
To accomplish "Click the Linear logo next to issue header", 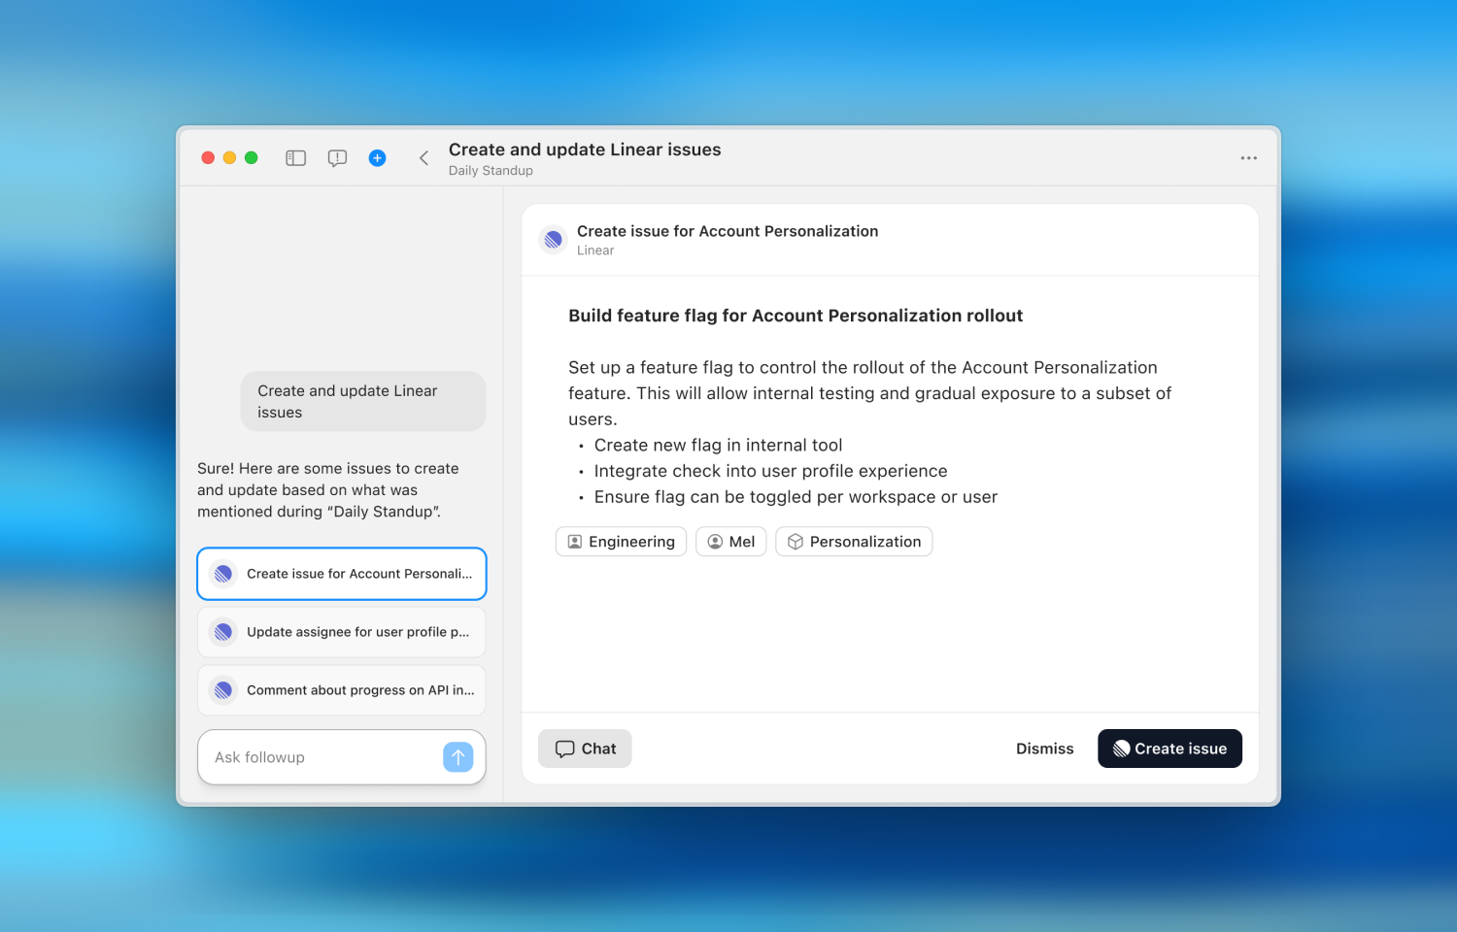I will click(x=553, y=239).
